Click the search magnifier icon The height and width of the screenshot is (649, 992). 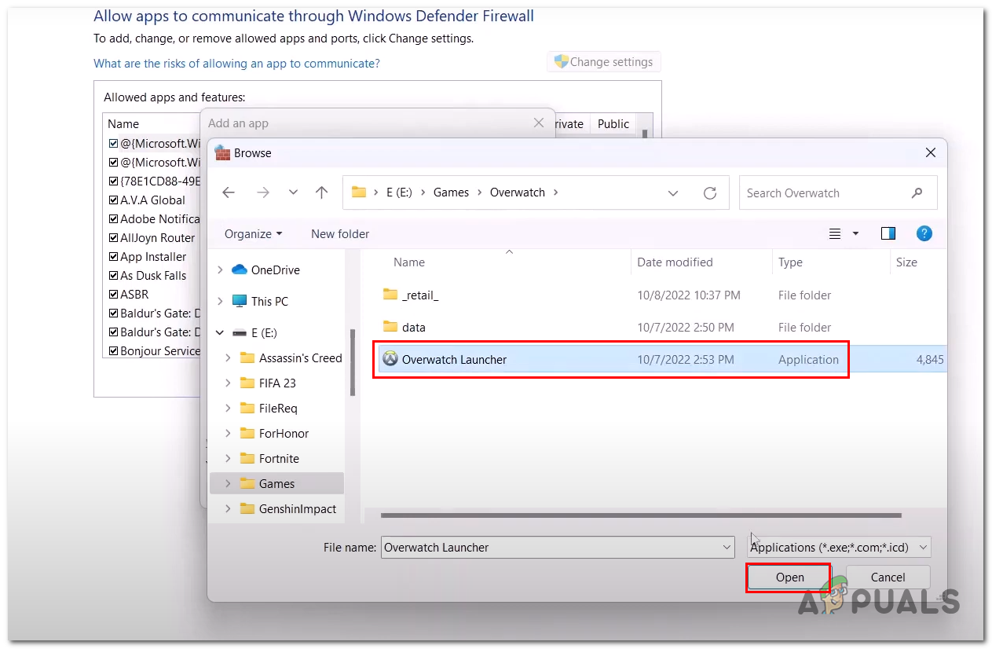point(917,192)
